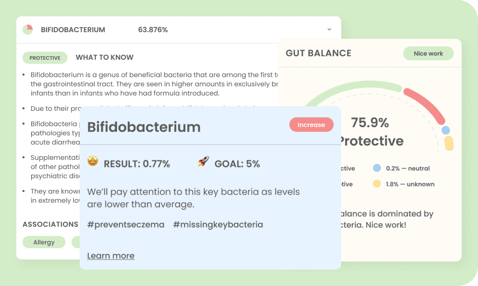Click the Nice work badge
This screenshot has height=286, width=478.
428,53
